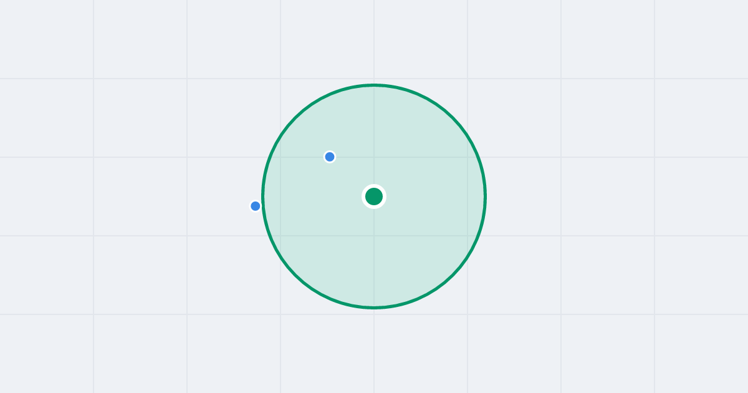
Task: Click the horizontal grid line crossing the inner blue dot, inside circle's right half
Action: [x=430, y=157]
